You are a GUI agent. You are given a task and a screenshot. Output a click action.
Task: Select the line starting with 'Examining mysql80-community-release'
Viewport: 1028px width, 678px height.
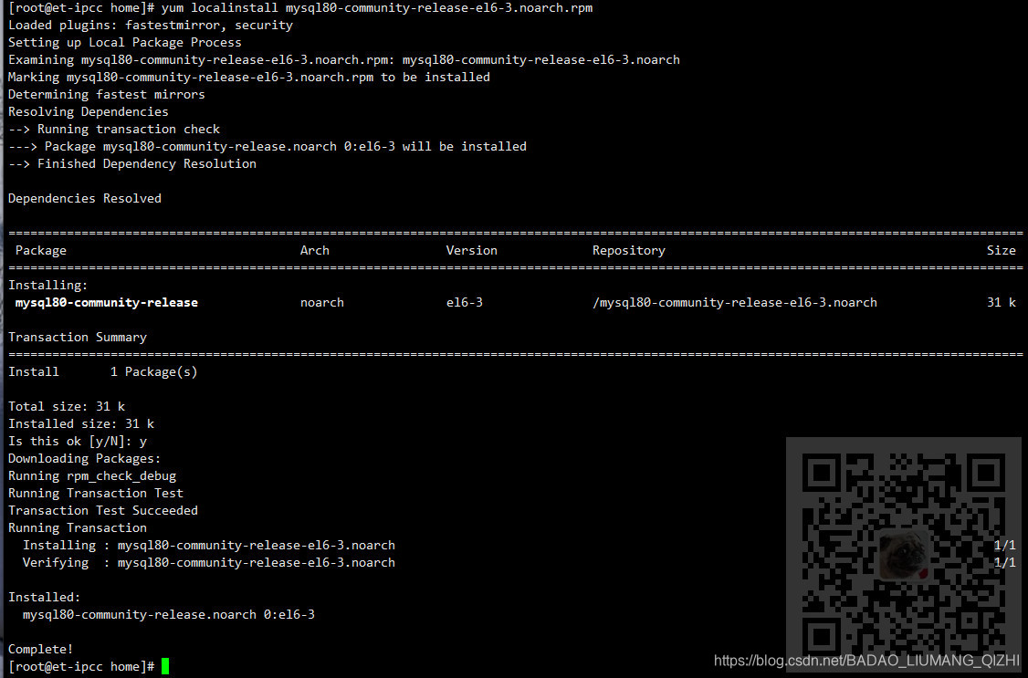[x=343, y=59]
